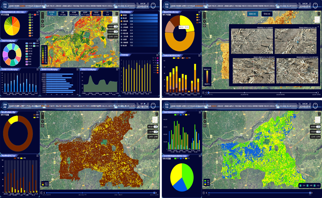The height and width of the screenshot is (198, 322).
Task: Zoom out on the crop map
Action: (x=204, y=117)
